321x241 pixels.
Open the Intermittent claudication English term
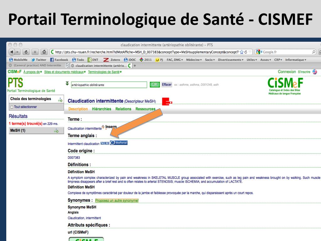pyautogui.click(x=83, y=144)
